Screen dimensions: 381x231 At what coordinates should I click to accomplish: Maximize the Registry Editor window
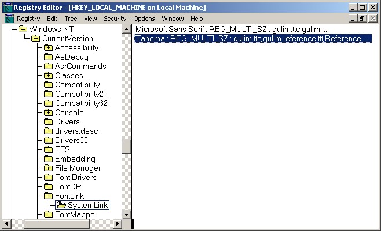tap(362, 8)
